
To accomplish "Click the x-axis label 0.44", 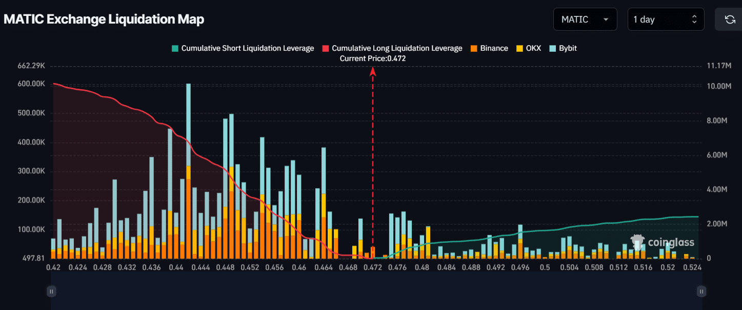I will pos(176,267).
